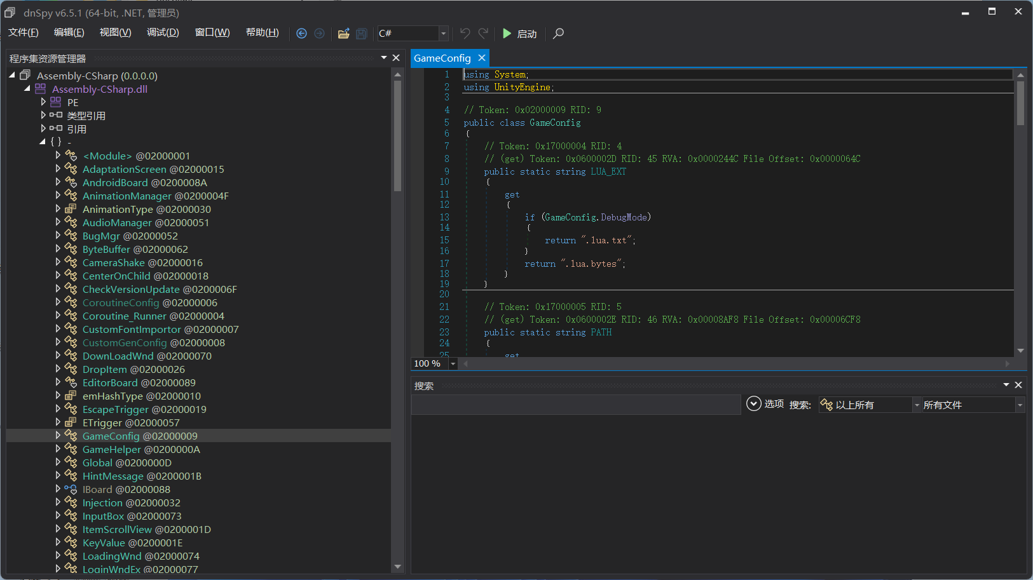Open the C# language dropdown
The width and height of the screenshot is (1033, 580).
pyautogui.click(x=443, y=33)
